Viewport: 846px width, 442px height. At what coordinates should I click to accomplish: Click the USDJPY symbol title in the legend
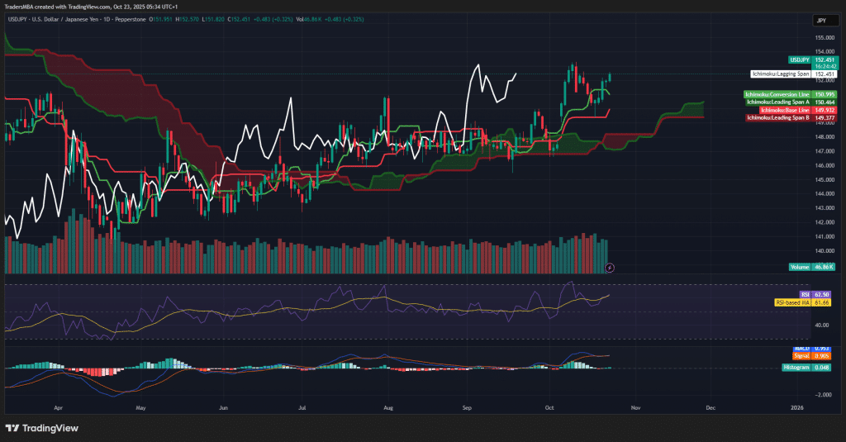click(x=77, y=20)
